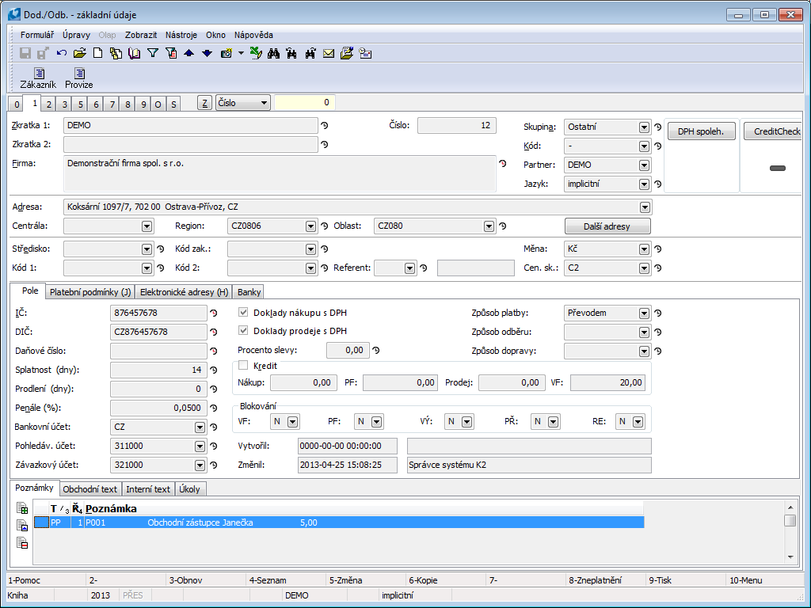This screenshot has width=811, height=608.
Task: Toggle Doklady nákupu s DPH checkbox
Action: tap(243, 312)
